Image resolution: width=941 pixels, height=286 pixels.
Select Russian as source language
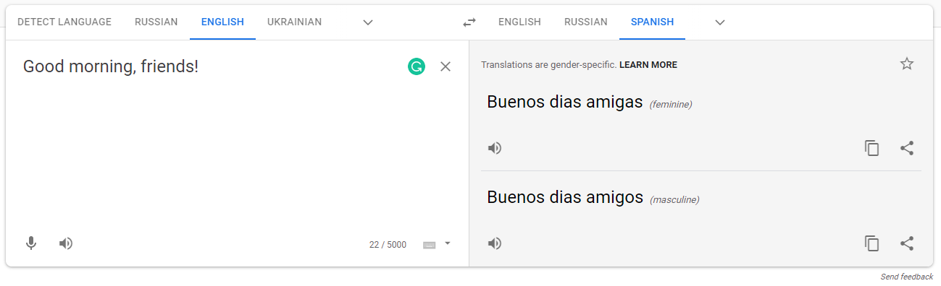pyautogui.click(x=156, y=22)
